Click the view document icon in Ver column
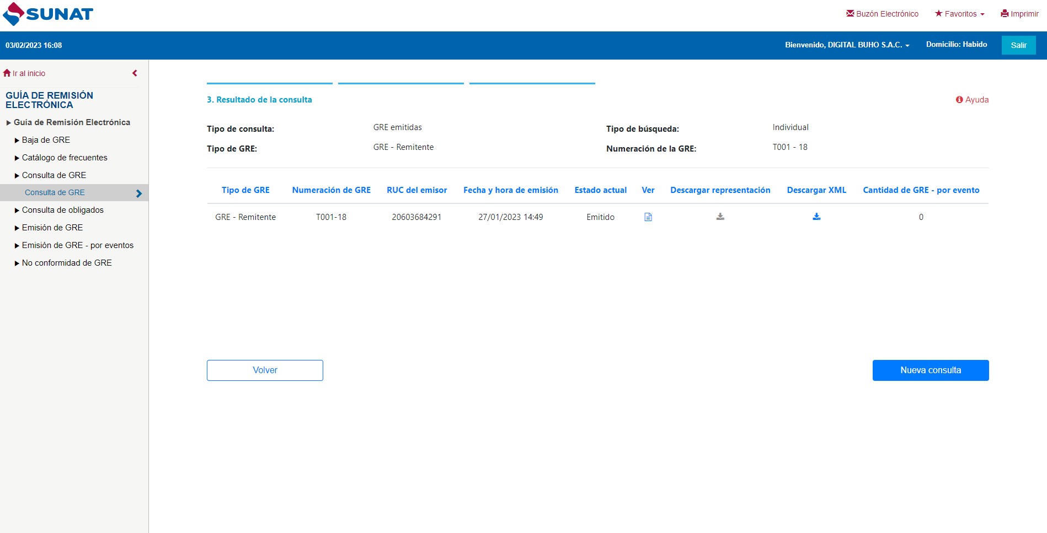Screen dimensions: 1047x533 coord(648,217)
